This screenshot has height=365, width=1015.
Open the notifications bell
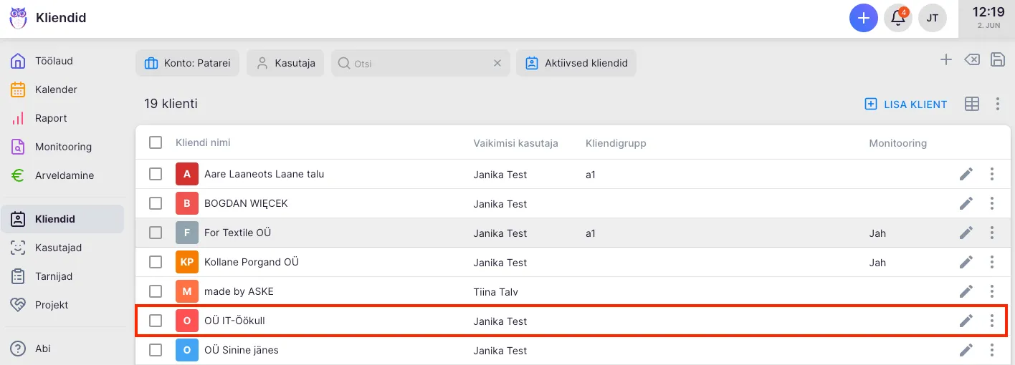tap(897, 18)
